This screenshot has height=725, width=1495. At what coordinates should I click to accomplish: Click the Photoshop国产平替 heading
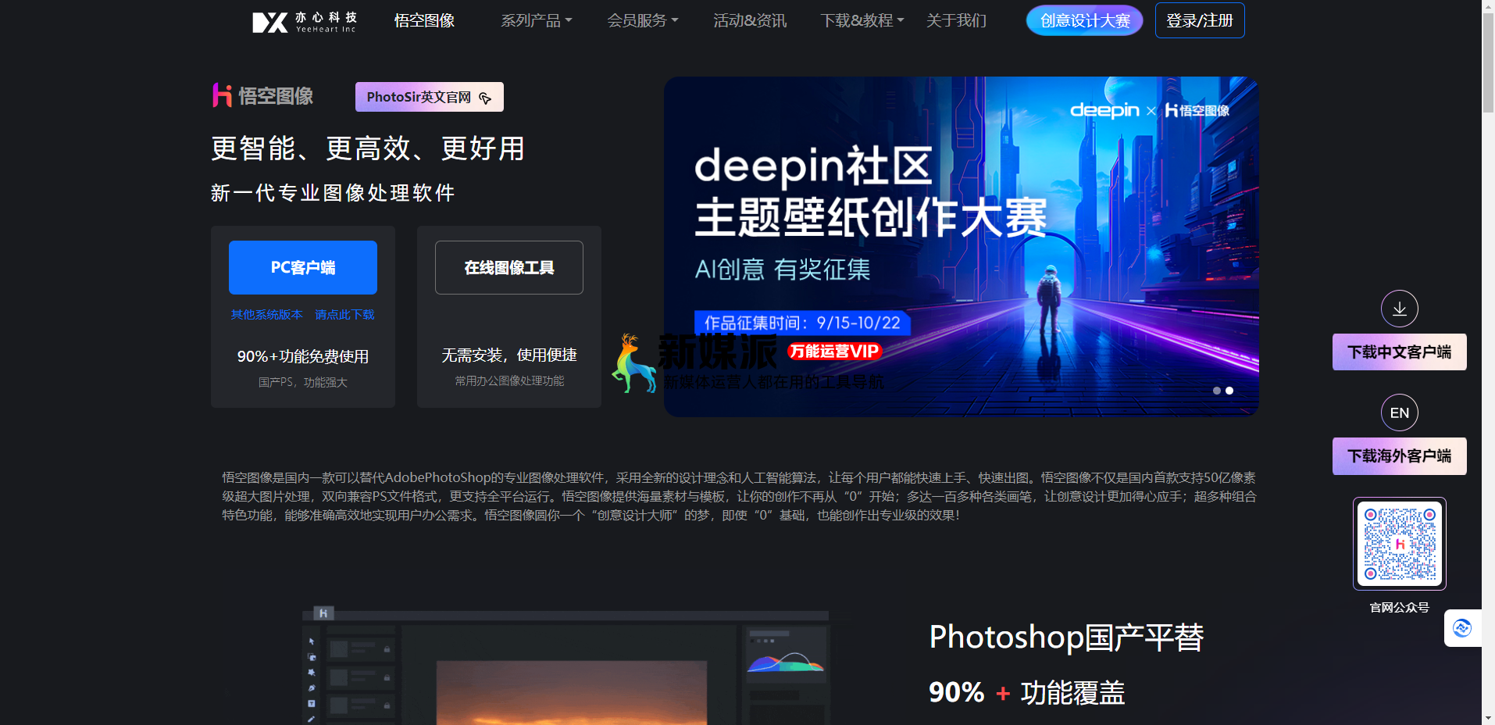(1066, 637)
